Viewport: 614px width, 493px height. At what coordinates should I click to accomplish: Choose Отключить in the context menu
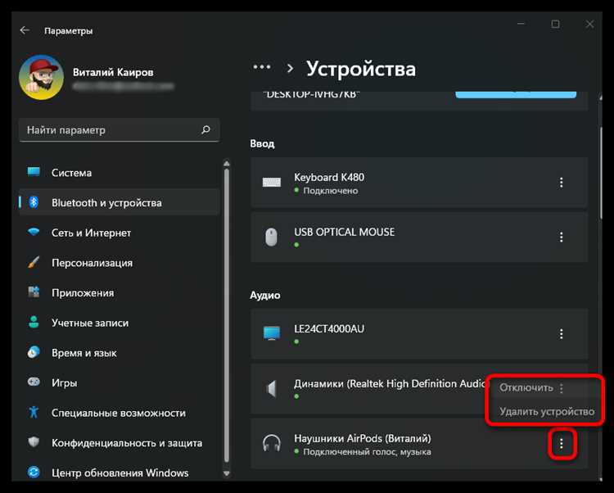click(x=526, y=387)
